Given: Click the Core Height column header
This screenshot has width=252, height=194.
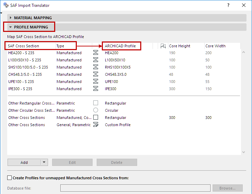Looking at the screenshot, I should [x=180, y=46].
